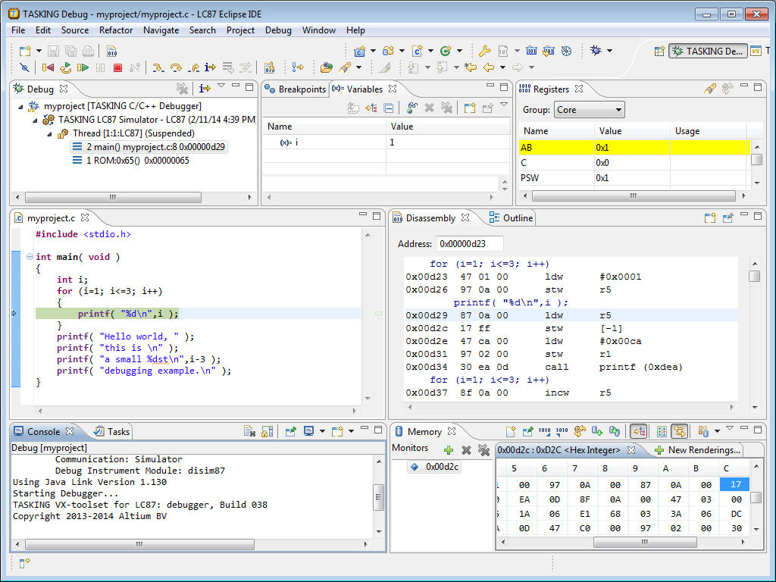
Task: Click the bug Debug launch icon
Action: (596, 51)
